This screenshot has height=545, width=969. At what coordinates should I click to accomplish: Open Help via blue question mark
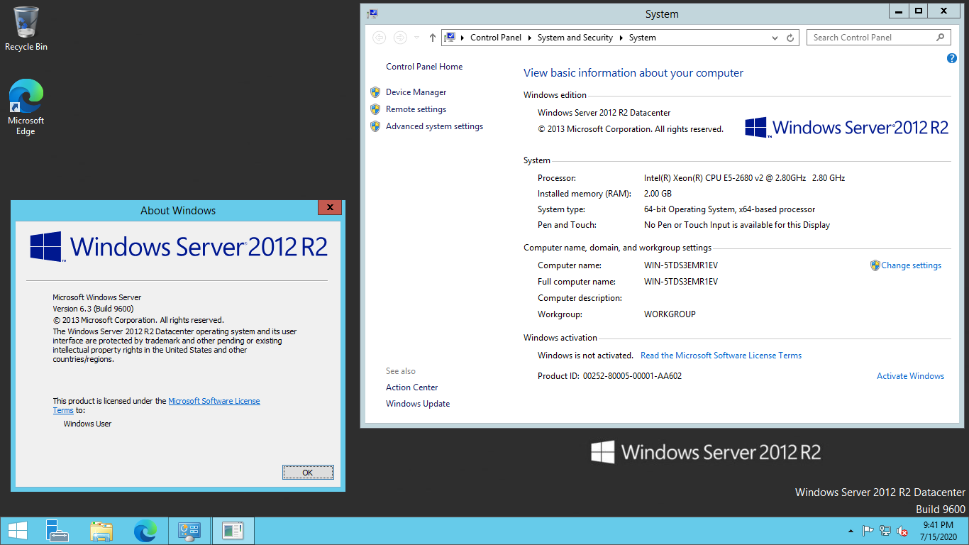tap(952, 59)
